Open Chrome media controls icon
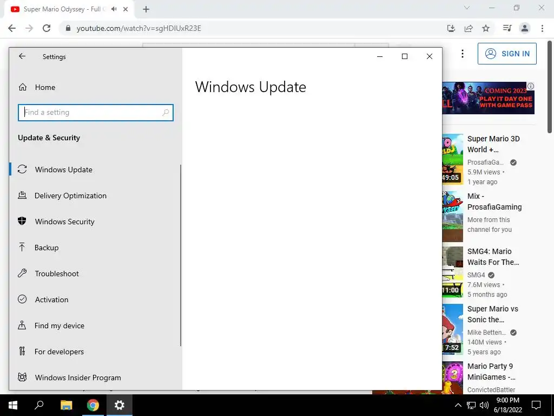554x416 pixels. pyautogui.click(x=507, y=28)
